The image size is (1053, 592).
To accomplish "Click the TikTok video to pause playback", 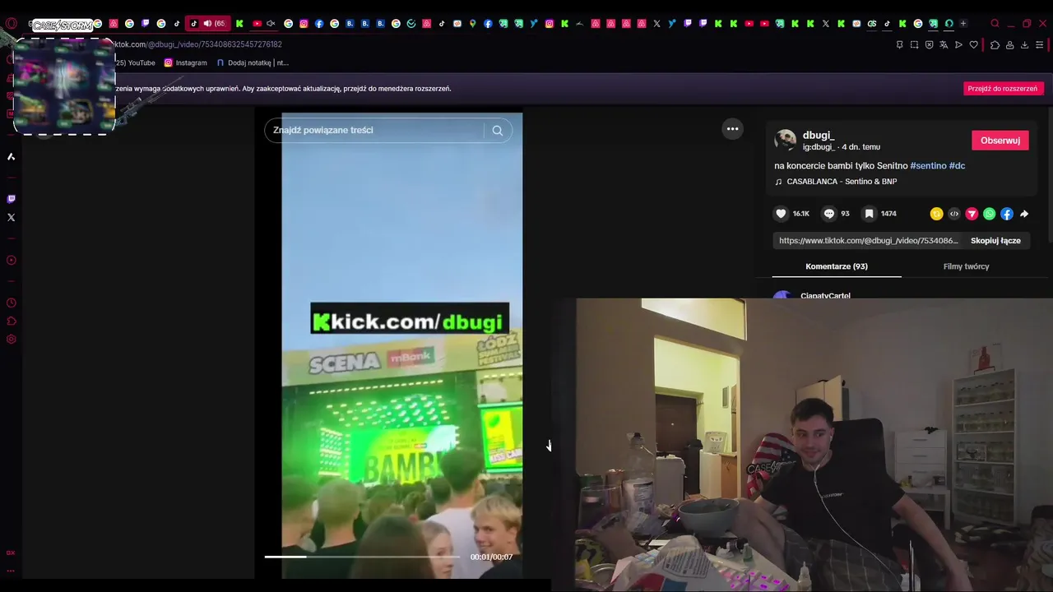I will click(402, 345).
